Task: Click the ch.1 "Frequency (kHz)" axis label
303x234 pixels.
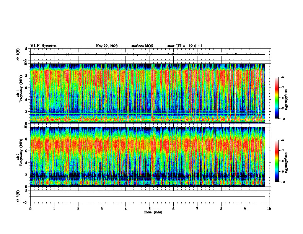Action: click(x=21, y=89)
